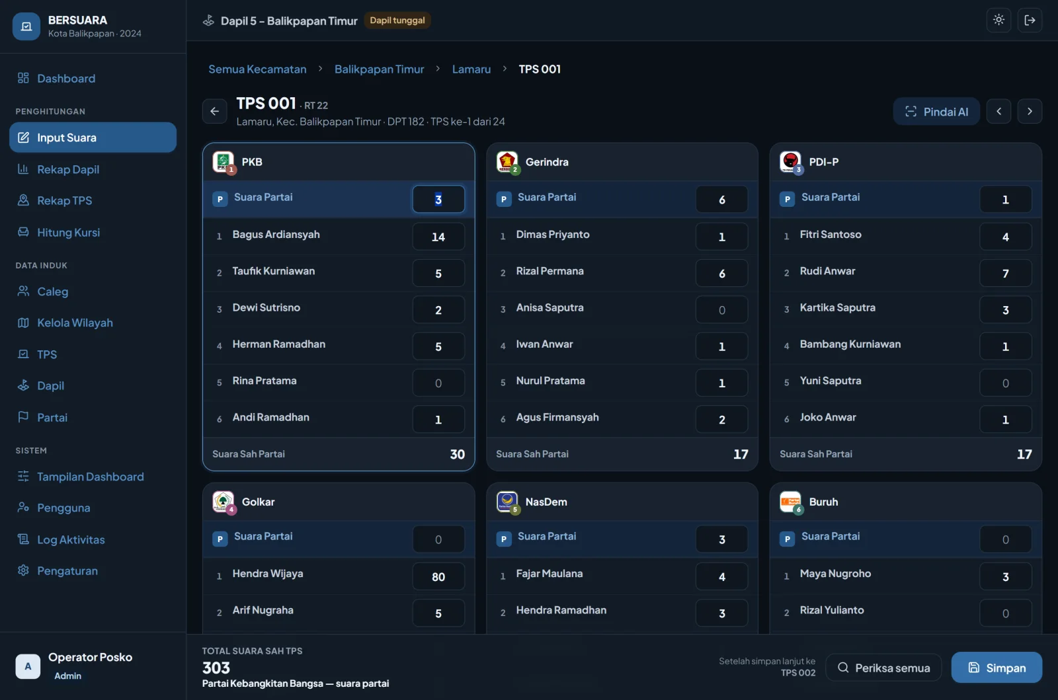Click the Gerindra party logo
The width and height of the screenshot is (1058, 700).
pos(507,161)
